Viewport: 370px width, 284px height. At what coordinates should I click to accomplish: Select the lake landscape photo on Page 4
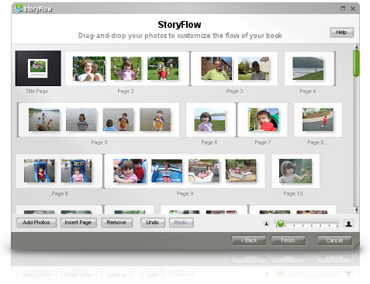click(308, 68)
